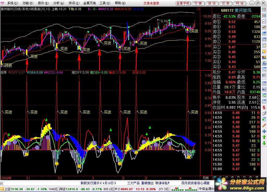Open the 系统(S) menu
This screenshot has height=192, width=267.
(13, 3)
